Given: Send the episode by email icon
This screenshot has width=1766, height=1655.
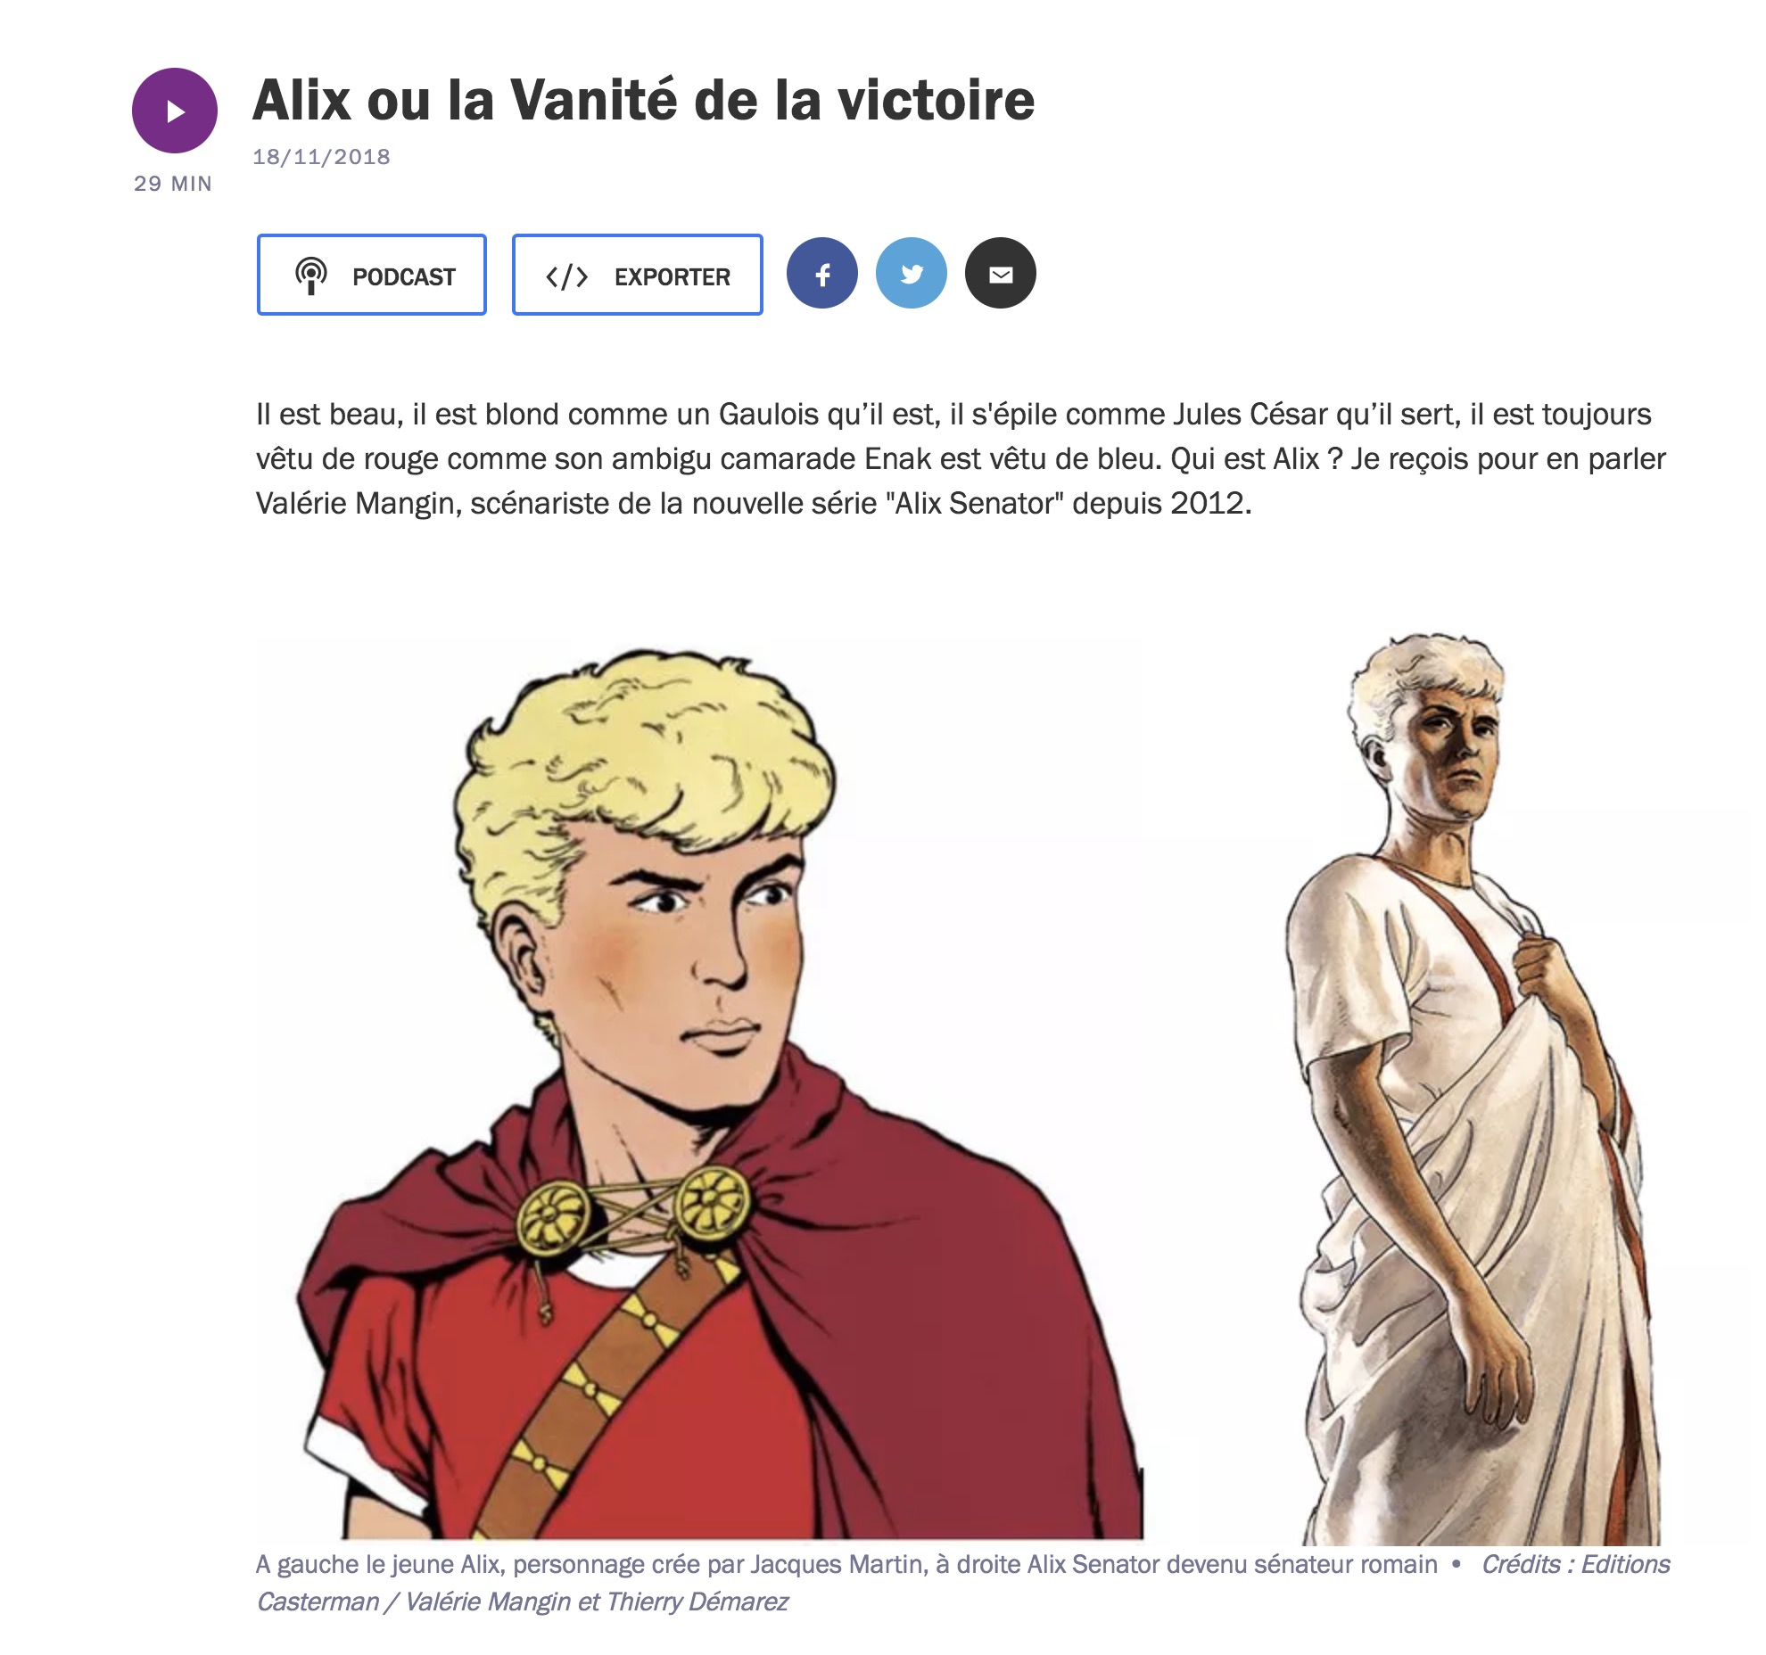Looking at the screenshot, I should [1001, 274].
